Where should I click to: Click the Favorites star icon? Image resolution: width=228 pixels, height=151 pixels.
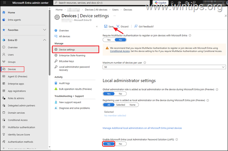tap(4, 30)
